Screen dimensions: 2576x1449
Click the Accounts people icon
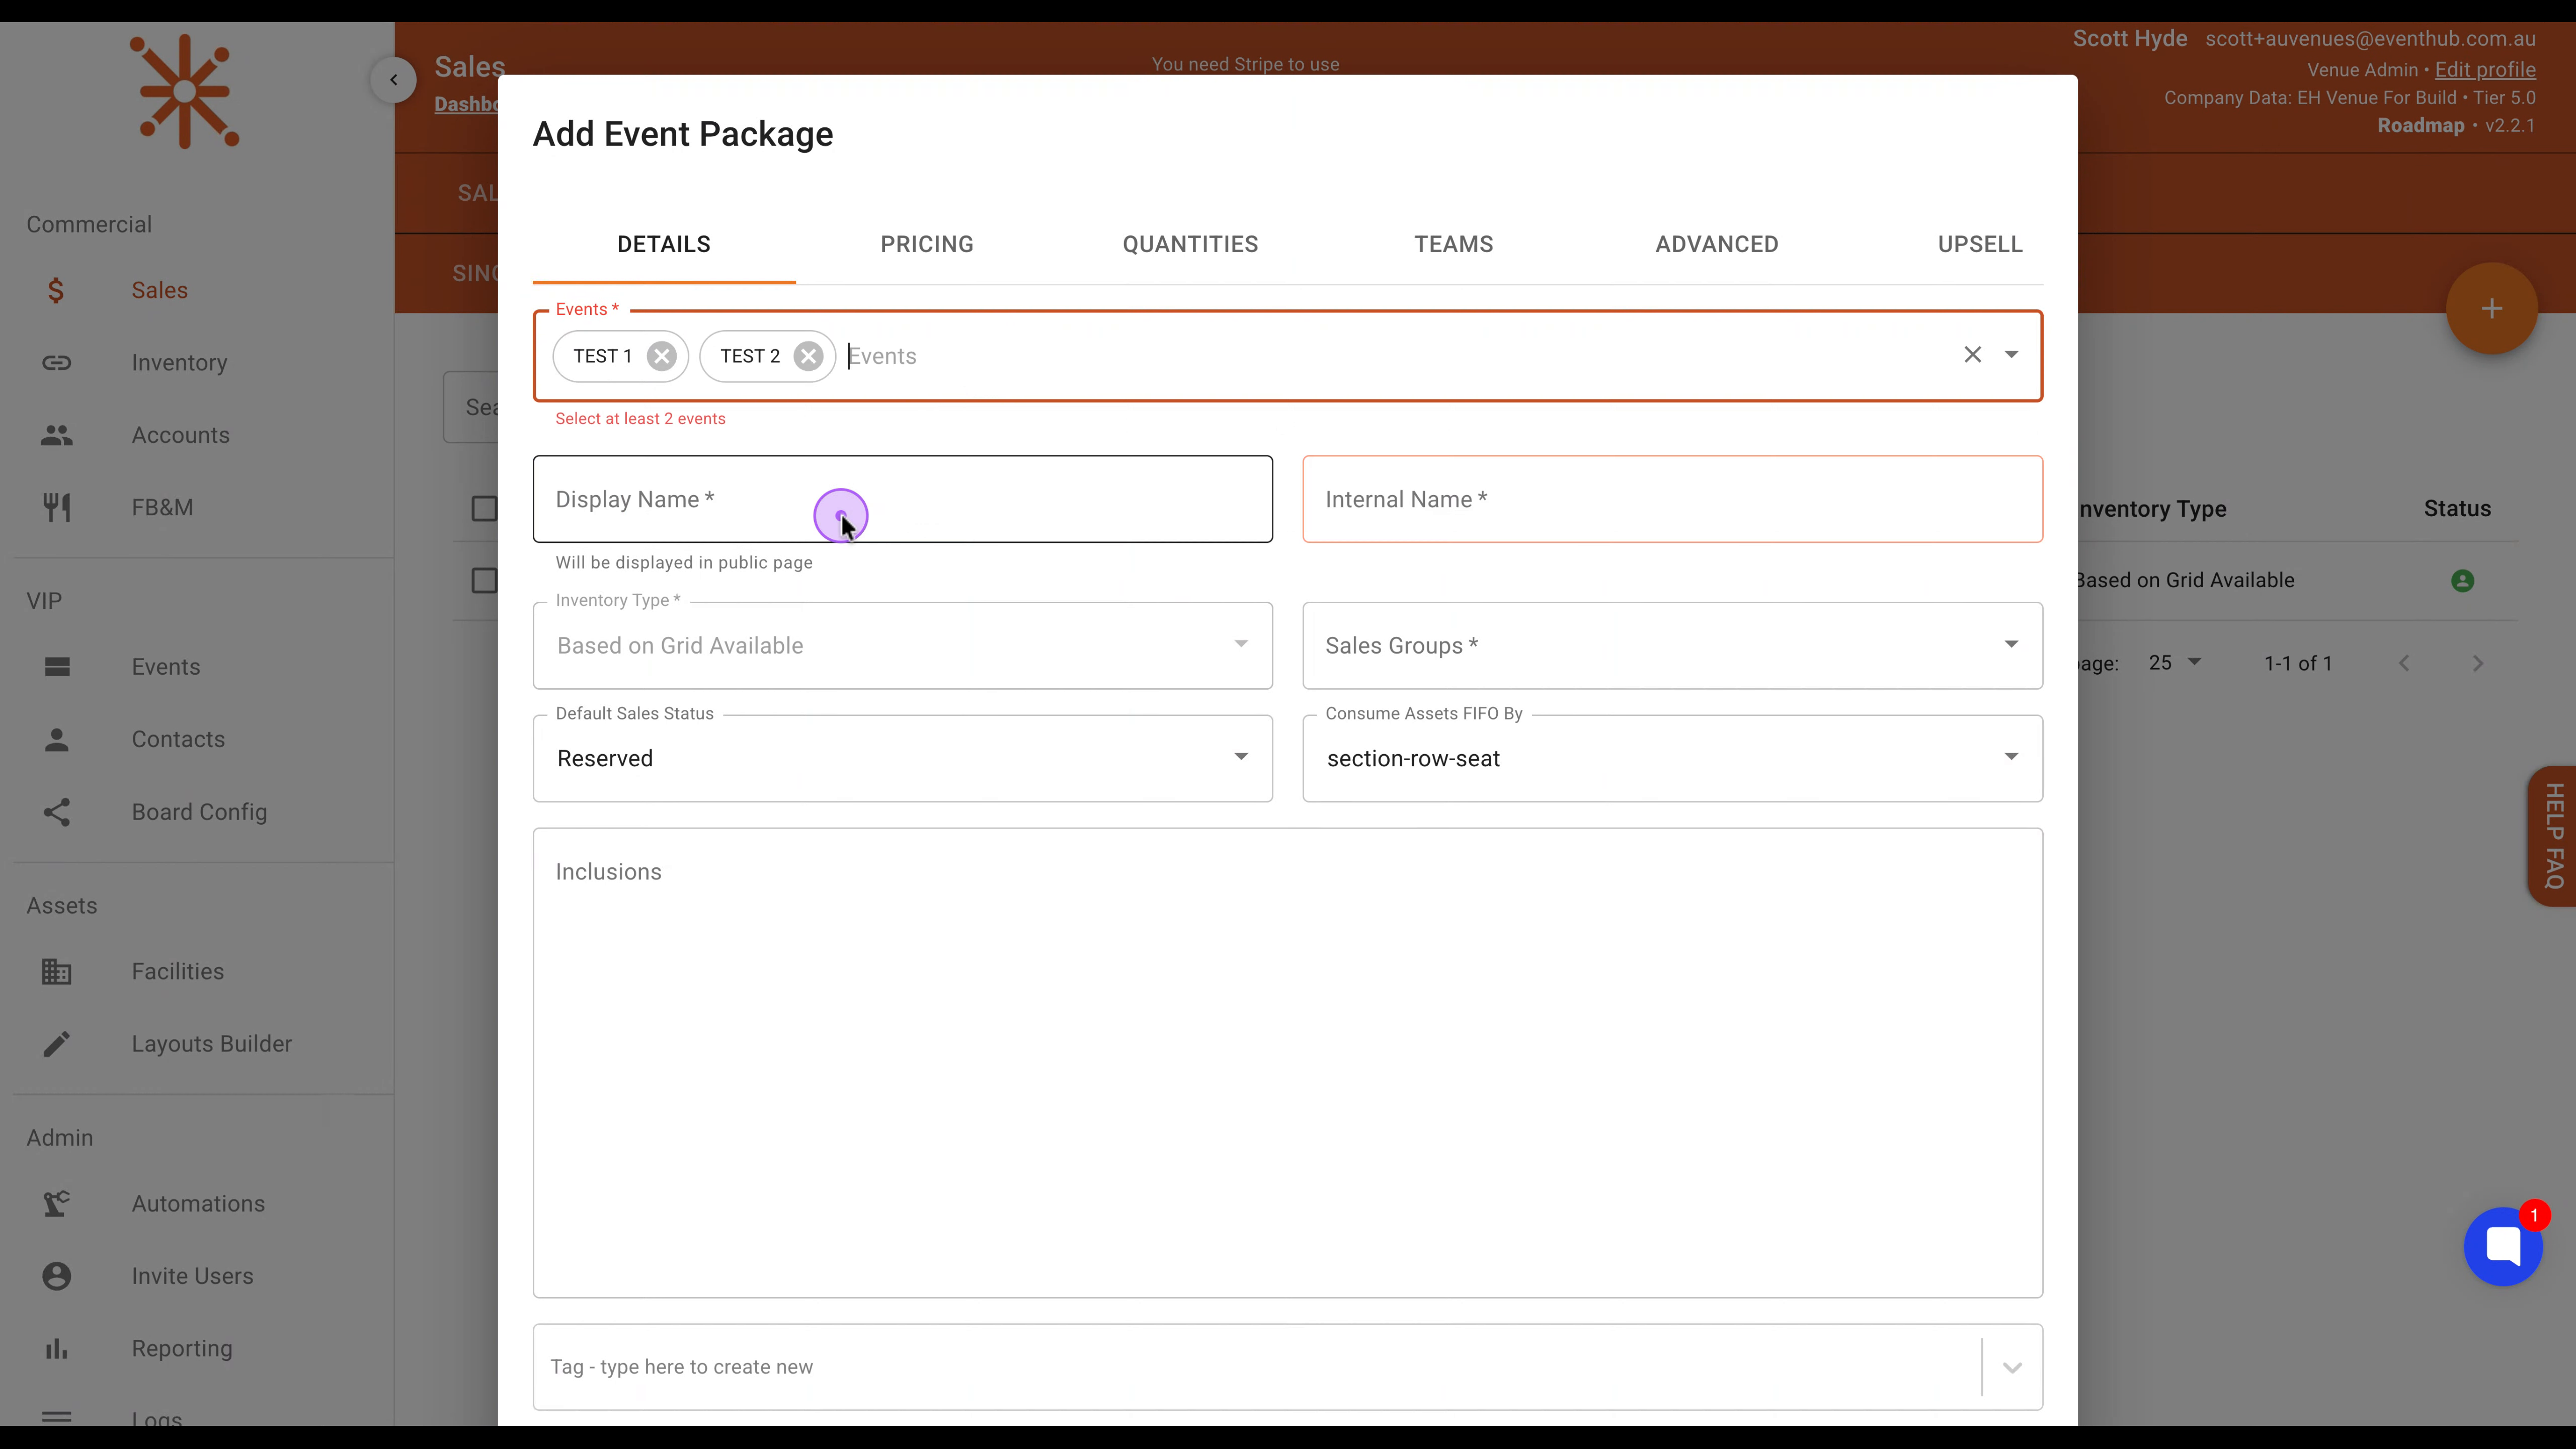click(56, 435)
